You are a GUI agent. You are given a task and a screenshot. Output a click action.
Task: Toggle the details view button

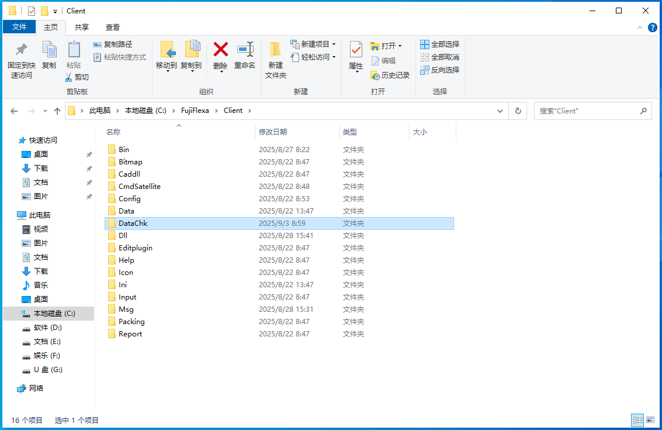pos(637,420)
